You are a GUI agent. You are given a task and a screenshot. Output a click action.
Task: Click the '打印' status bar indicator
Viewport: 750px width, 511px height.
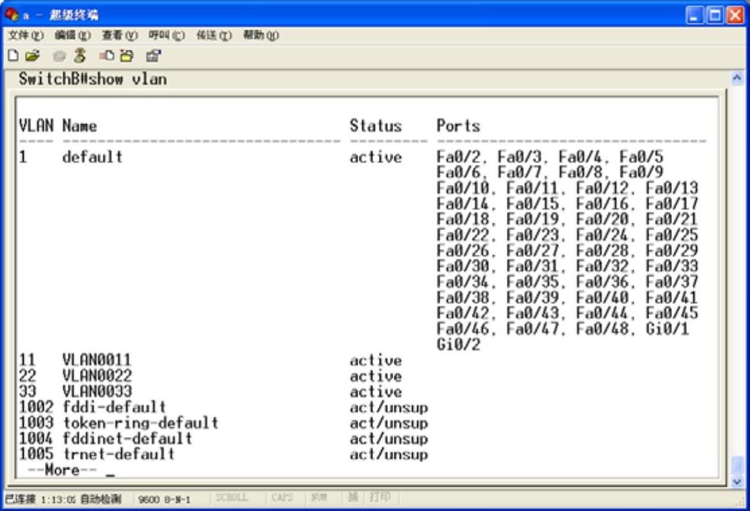tap(380, 497)
